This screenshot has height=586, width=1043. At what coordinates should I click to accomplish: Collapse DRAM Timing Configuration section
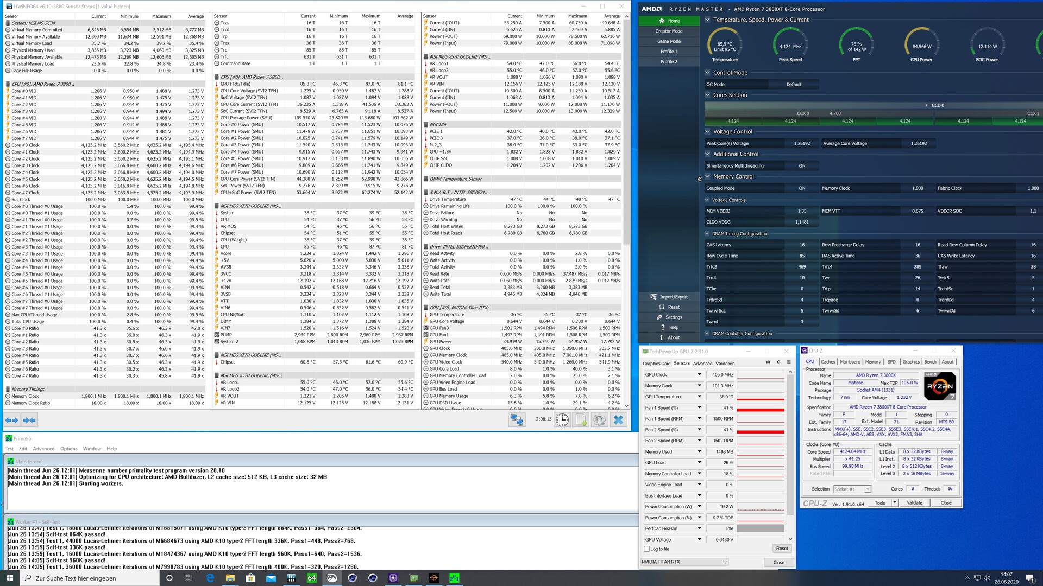tap(707, 234)
